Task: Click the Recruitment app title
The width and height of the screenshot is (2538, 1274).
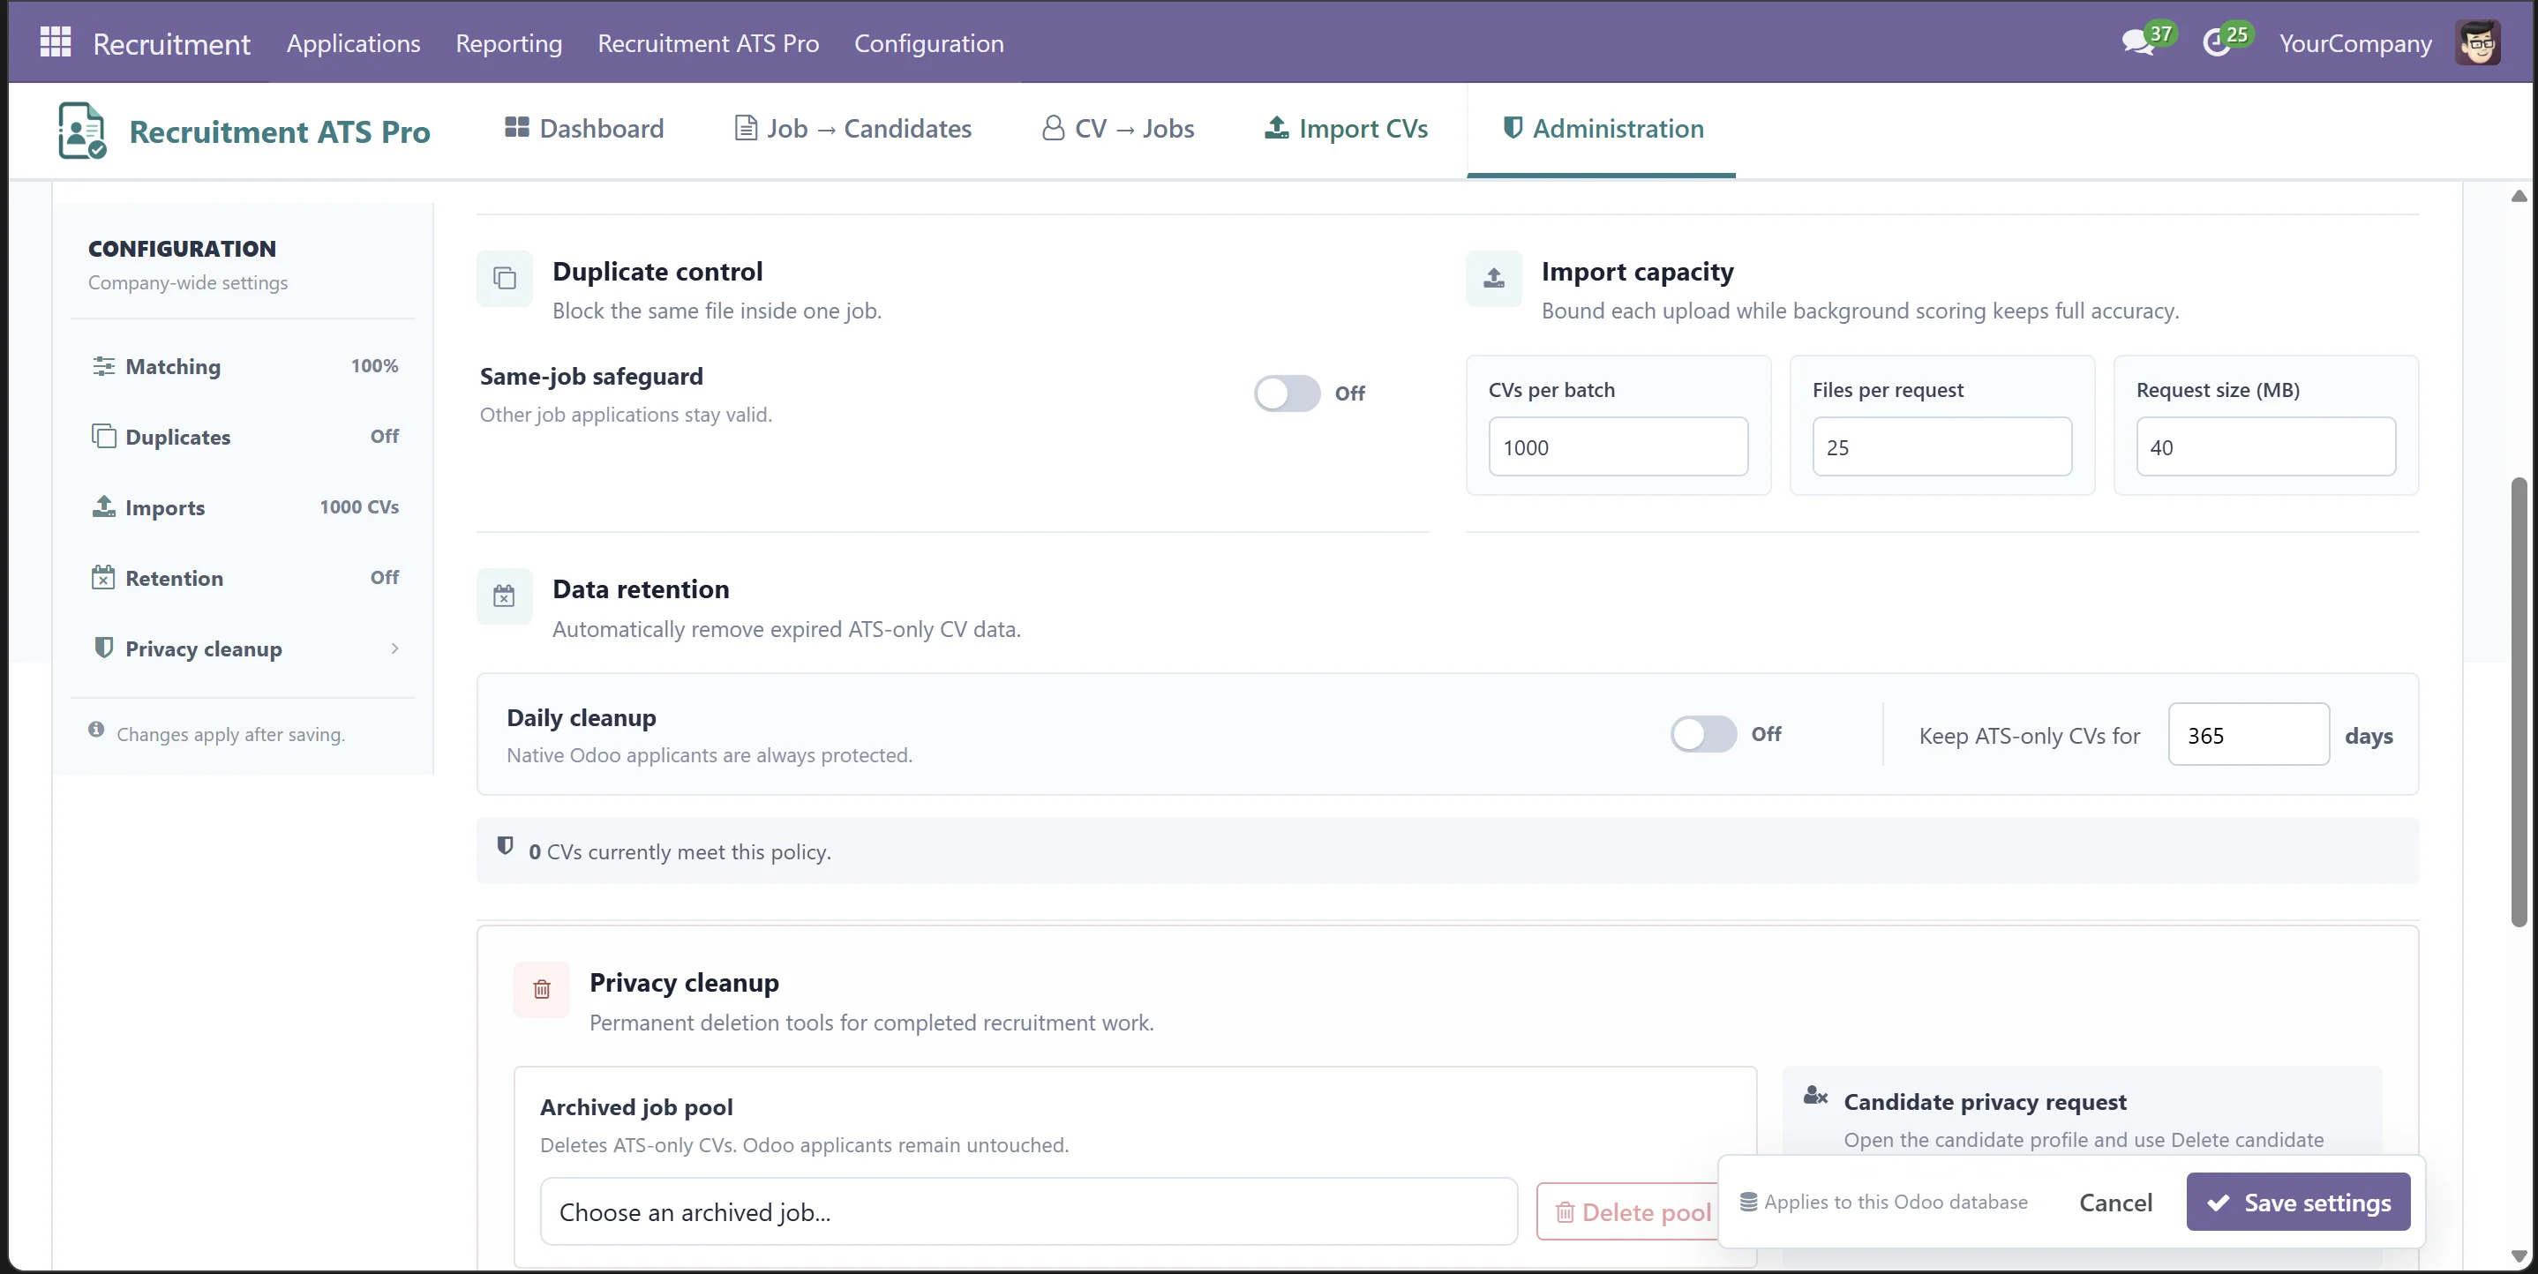Action: [x=171, y=42]
